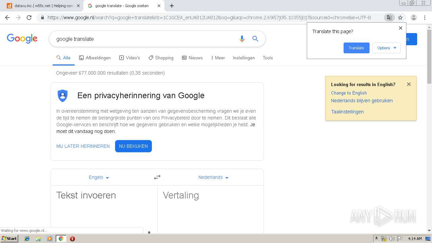Click the privacy shield icon
This screenshot has height=243, width=432.
point(62,96)
